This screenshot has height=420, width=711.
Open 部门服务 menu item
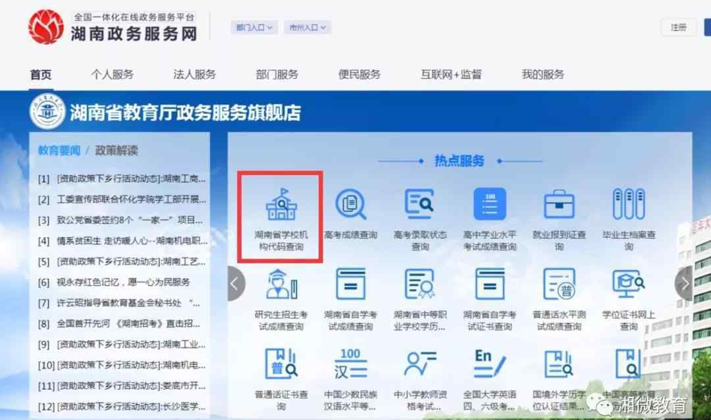coord(277,74)
